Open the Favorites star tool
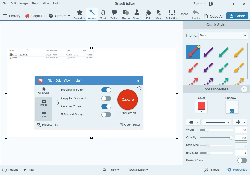Viewport: 250px width, 175px height. click(x=80, y=15)
